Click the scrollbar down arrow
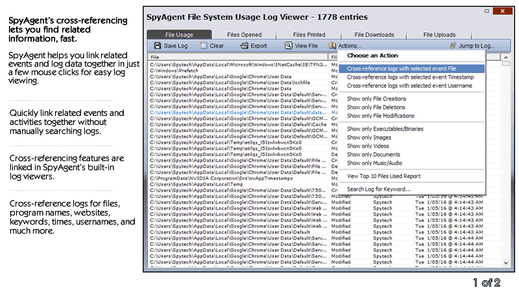 [x=506, y=263]
